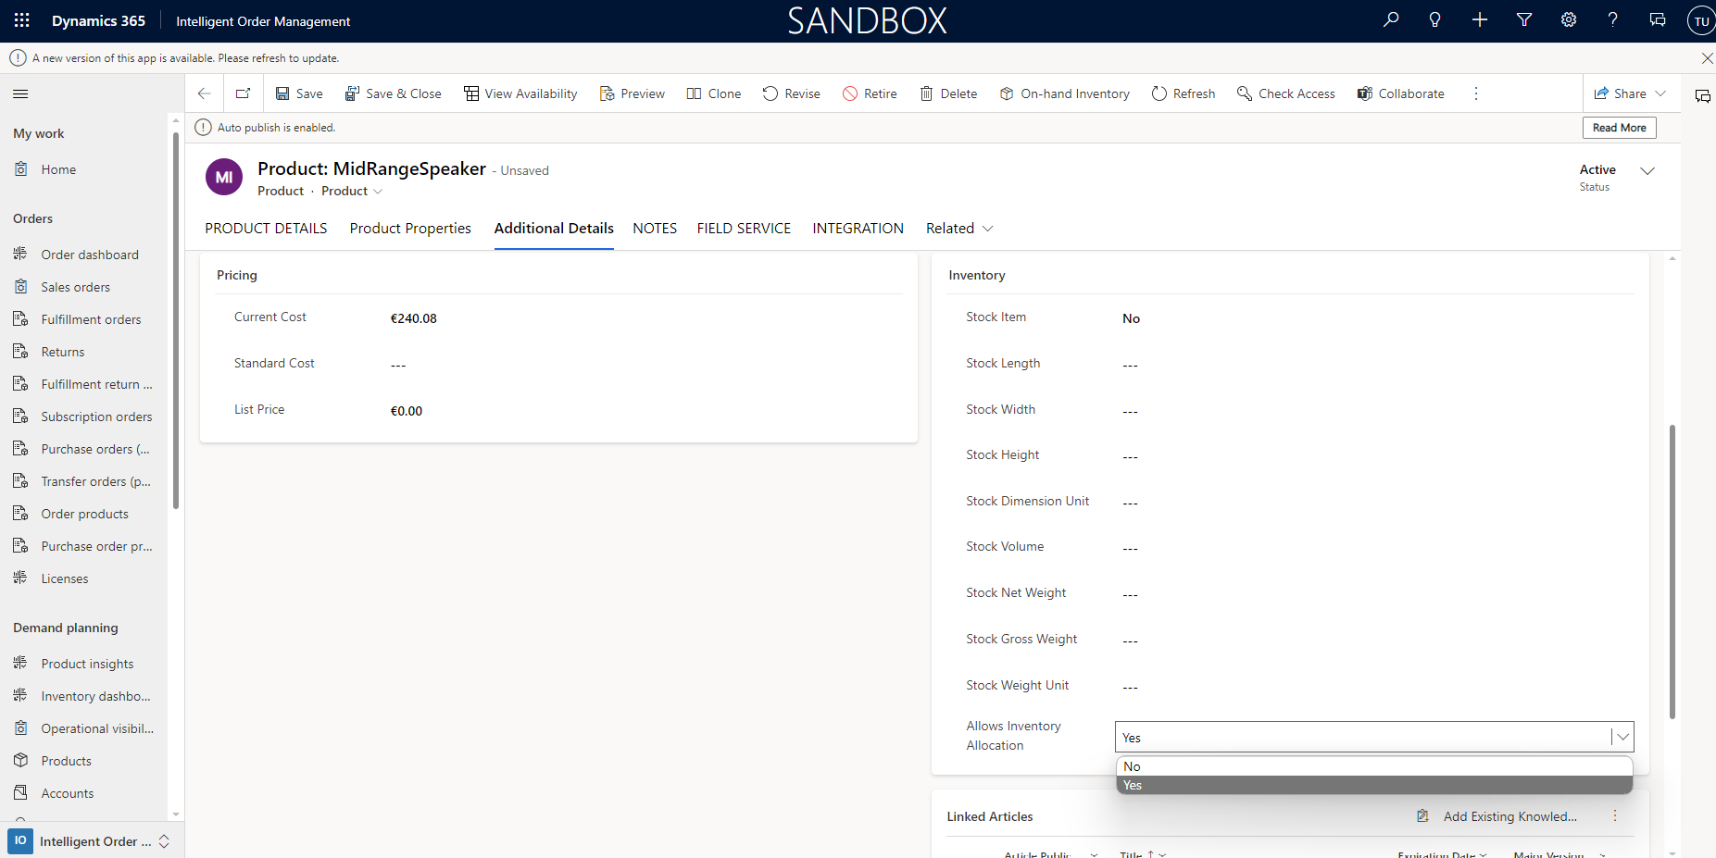This screenshot has height=858, width=1716.
Task: Open the NOTES tab
Action: [655, 229]
